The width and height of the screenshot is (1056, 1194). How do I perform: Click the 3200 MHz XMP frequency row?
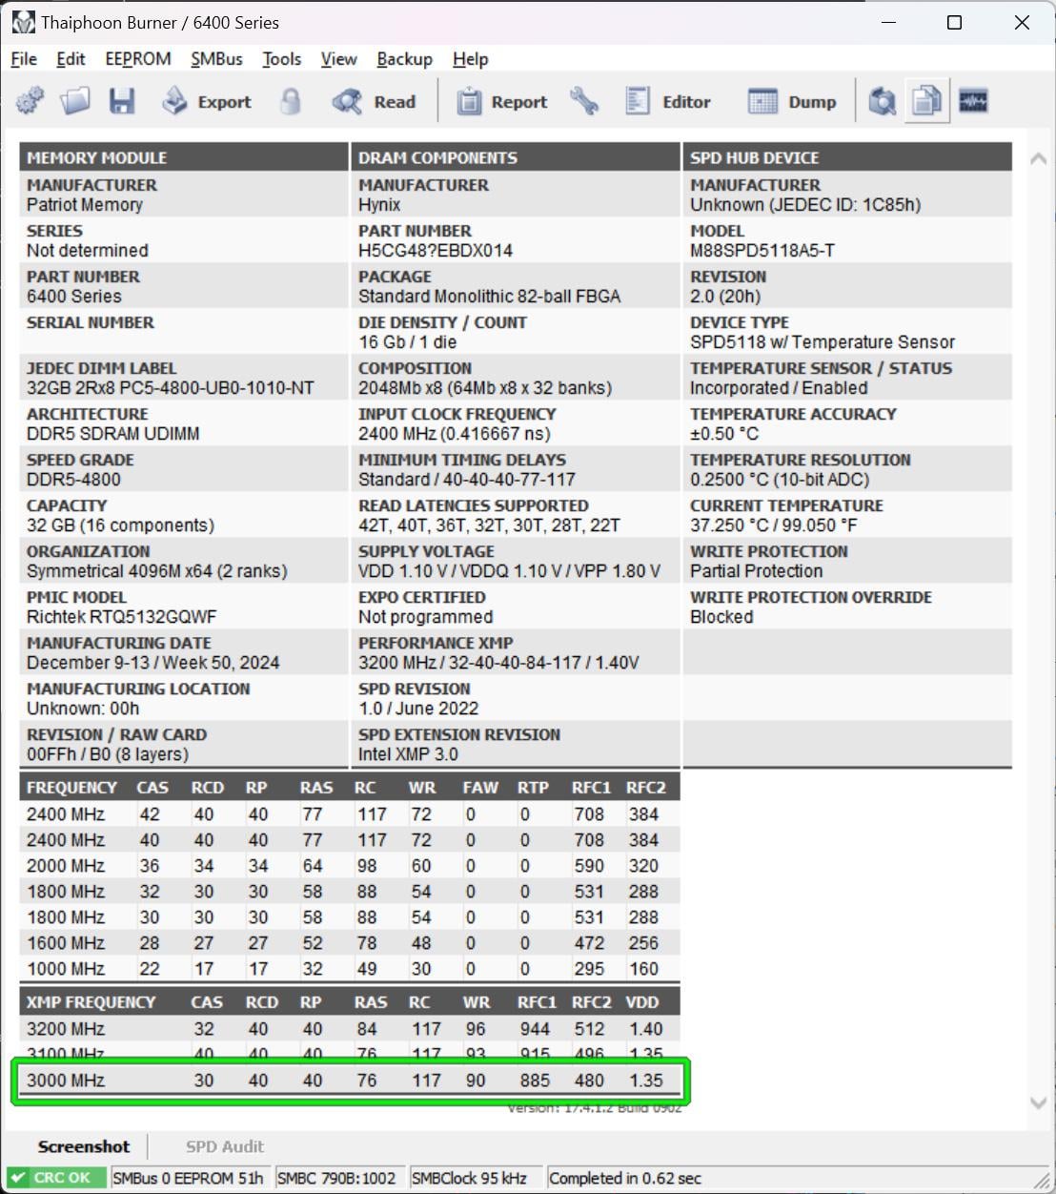tap(350, 1029)
